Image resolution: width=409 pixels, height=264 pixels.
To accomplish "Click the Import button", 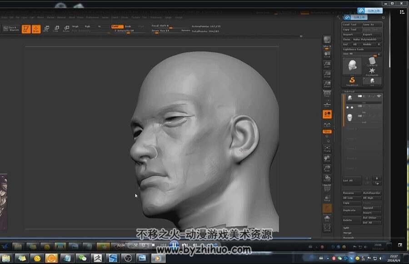I will coord(352,35).
